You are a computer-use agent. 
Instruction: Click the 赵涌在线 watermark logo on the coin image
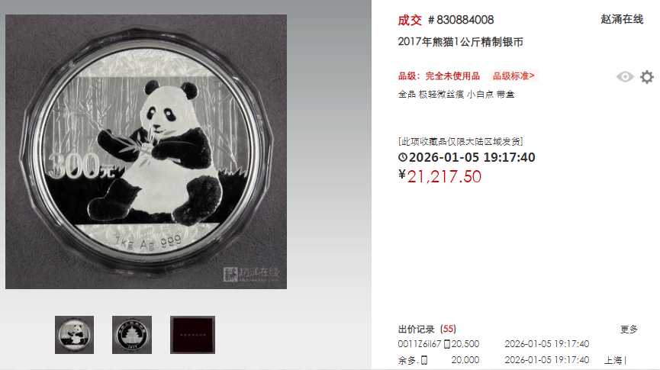point(251,275)
